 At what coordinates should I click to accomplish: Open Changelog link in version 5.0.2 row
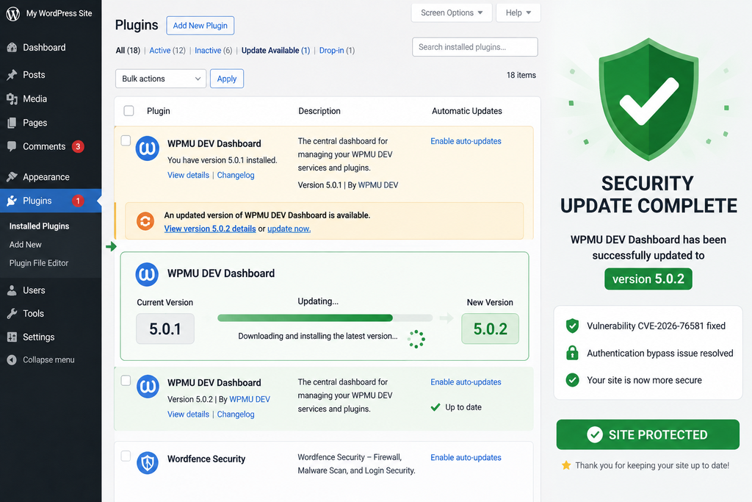(x=236, y=415)
